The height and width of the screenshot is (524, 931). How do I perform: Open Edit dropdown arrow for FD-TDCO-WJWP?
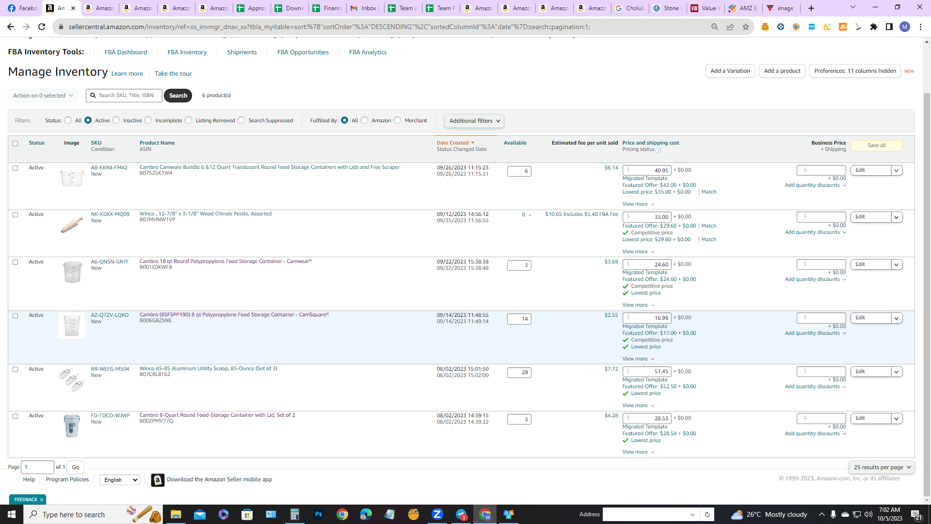coord(897,419)
